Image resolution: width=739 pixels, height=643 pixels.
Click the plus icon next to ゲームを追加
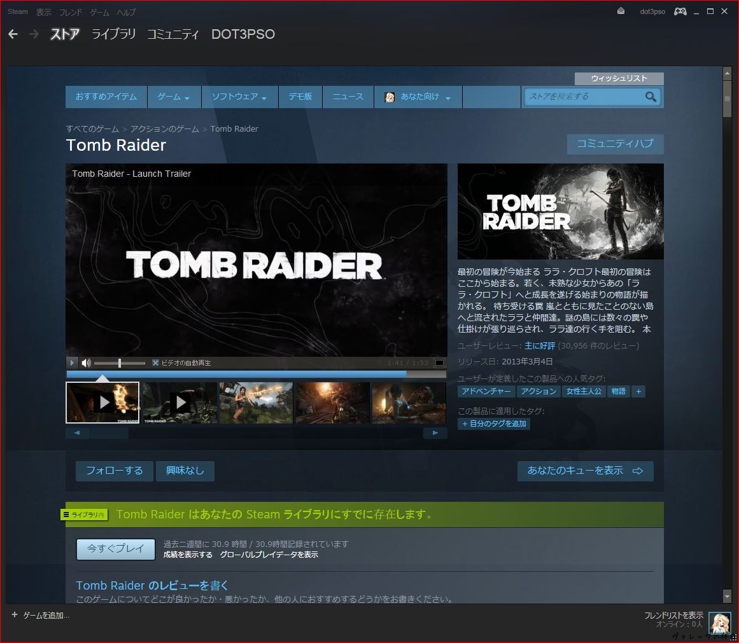click(15, 615)
